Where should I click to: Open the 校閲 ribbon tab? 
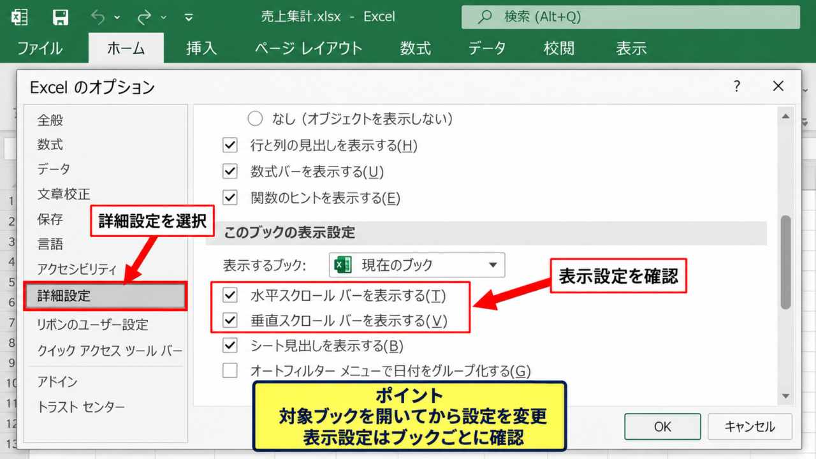[x=559, y=48]
